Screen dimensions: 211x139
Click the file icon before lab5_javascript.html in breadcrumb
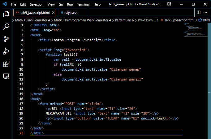162,20
